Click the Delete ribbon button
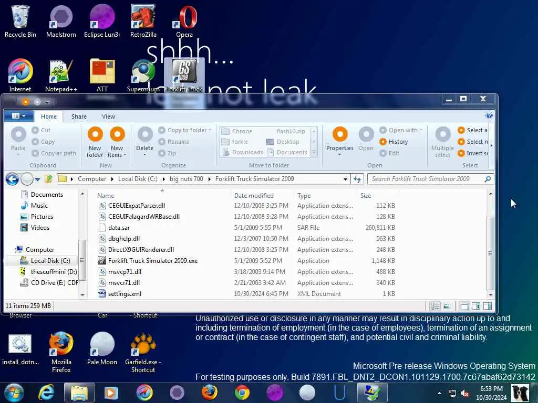Viewport: 538px width, 403px height. click(x=145, y=141)
